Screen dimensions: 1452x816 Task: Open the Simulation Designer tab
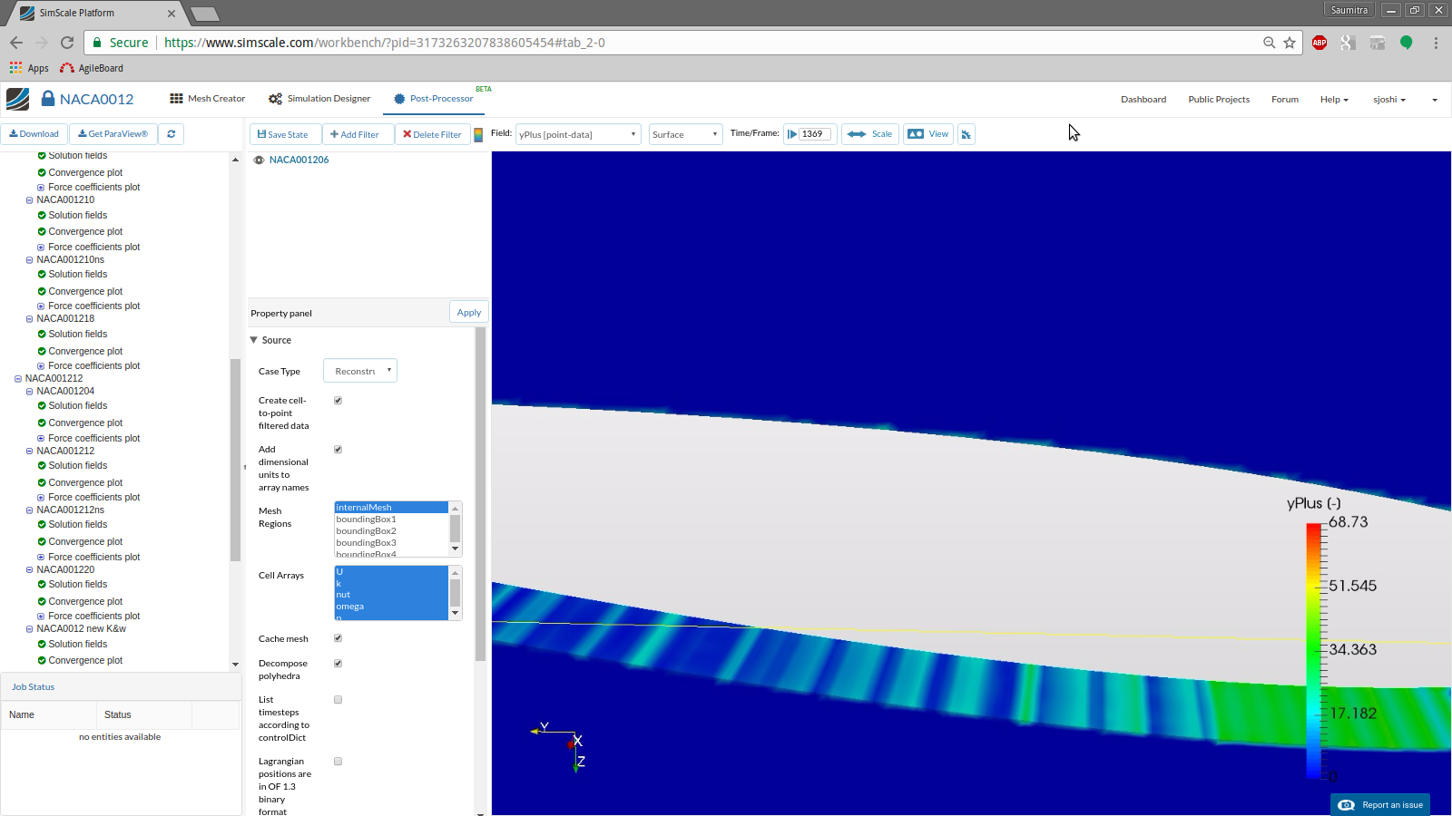tap(319, 99)
